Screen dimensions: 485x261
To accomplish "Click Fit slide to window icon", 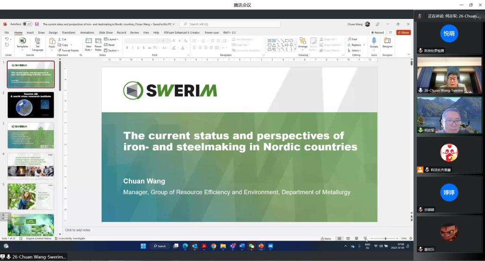I will 411,238.
